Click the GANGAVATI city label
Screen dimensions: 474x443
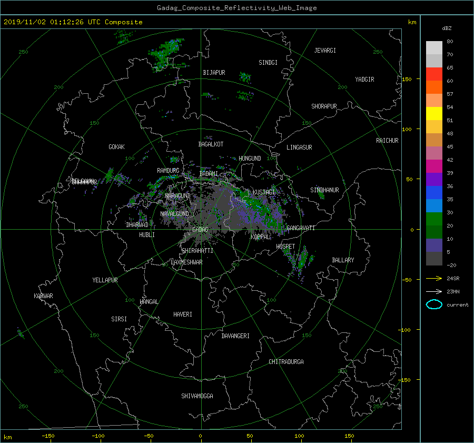tap(301, 228)
